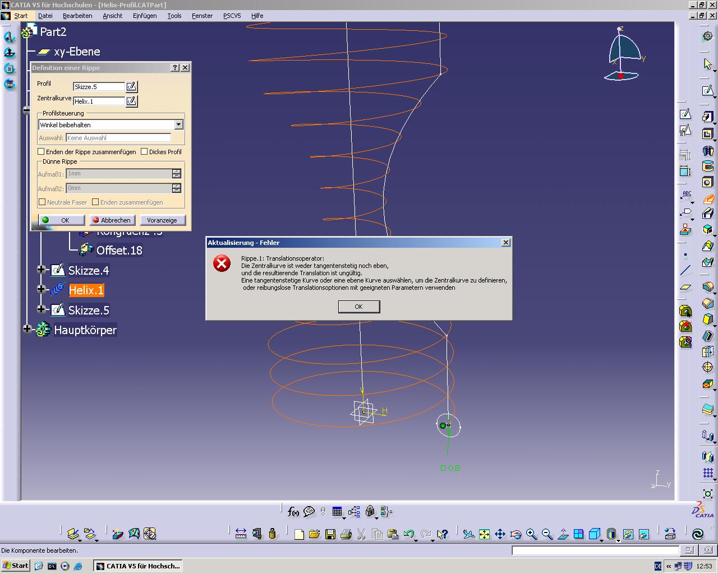
Task: Expand the Skizze.4 tree node
Action: point(41,270)
